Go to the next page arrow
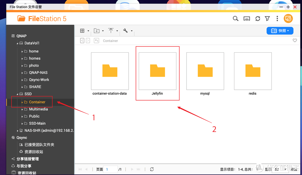 coord(132,169)
